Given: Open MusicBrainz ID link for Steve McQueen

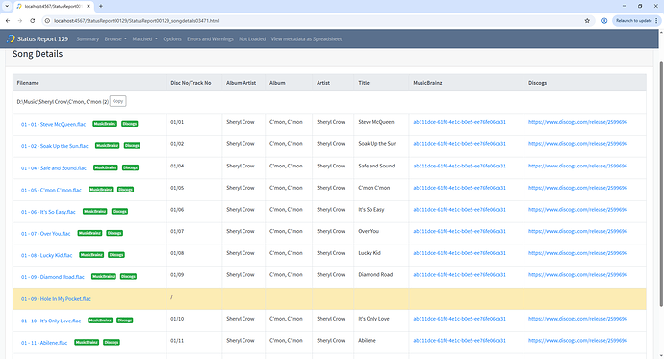Looking at the screenshot, I should pyautogui.click(x=459, y=122).
